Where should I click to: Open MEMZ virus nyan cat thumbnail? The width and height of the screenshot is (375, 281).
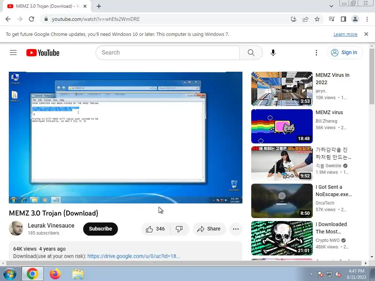point(282,126)
